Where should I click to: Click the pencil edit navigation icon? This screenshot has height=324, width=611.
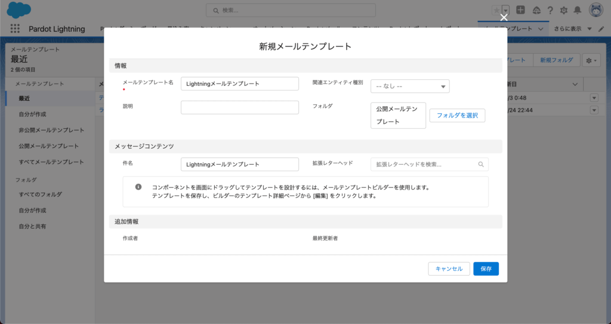pyautogui.click(x=601, y=29)
